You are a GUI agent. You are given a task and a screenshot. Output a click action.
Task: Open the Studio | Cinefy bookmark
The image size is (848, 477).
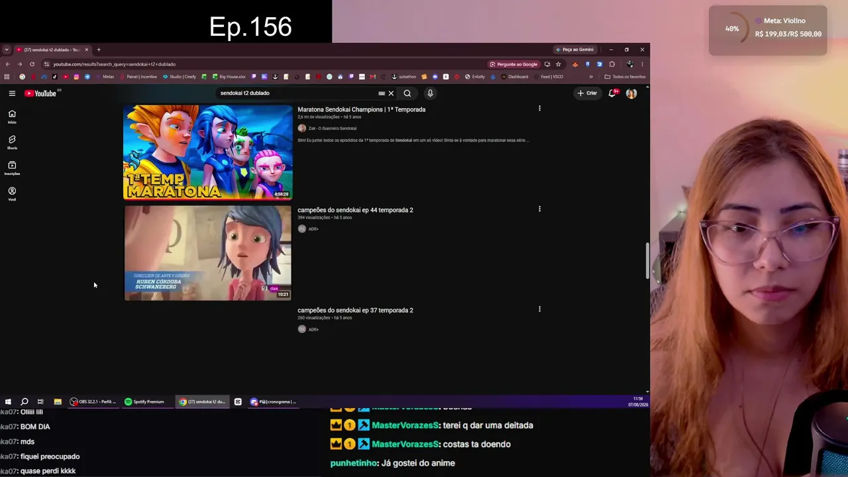point(180,77)
